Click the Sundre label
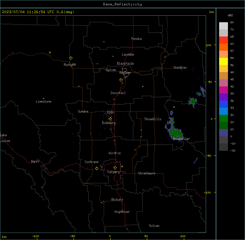Viewport: 245px width, 240px height. (83, 111)
